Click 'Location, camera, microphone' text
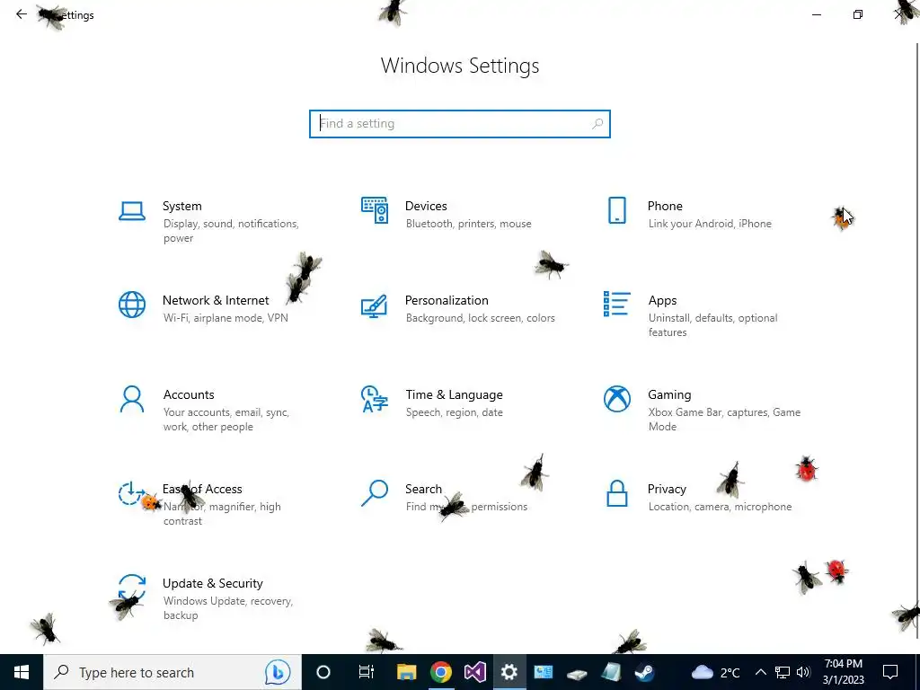The height and width of the screenshot is (690, 920). point(720,507)
